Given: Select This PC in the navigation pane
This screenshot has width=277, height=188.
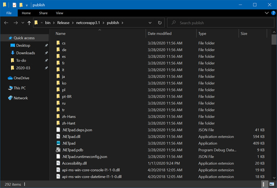Looking at the screenshot, I should [19, 88].
